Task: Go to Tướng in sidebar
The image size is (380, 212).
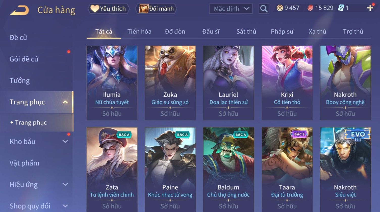Action: [x=20, y=80]
